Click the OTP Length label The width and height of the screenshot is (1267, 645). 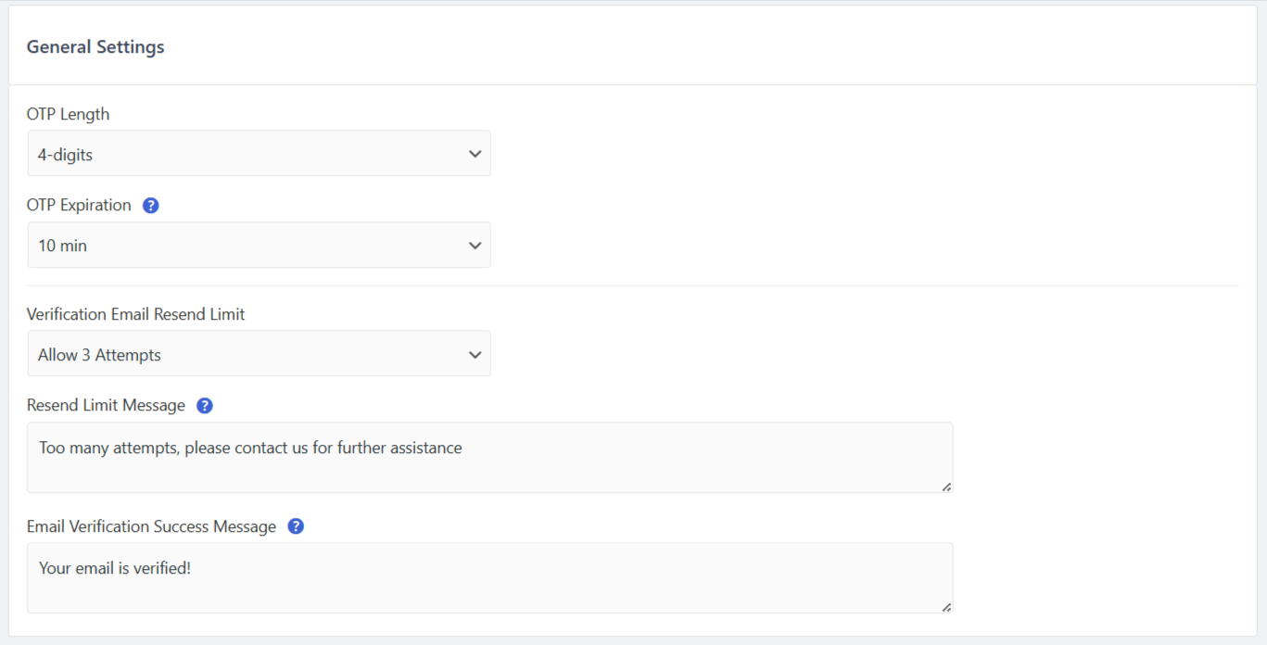[x=68, y=113]
